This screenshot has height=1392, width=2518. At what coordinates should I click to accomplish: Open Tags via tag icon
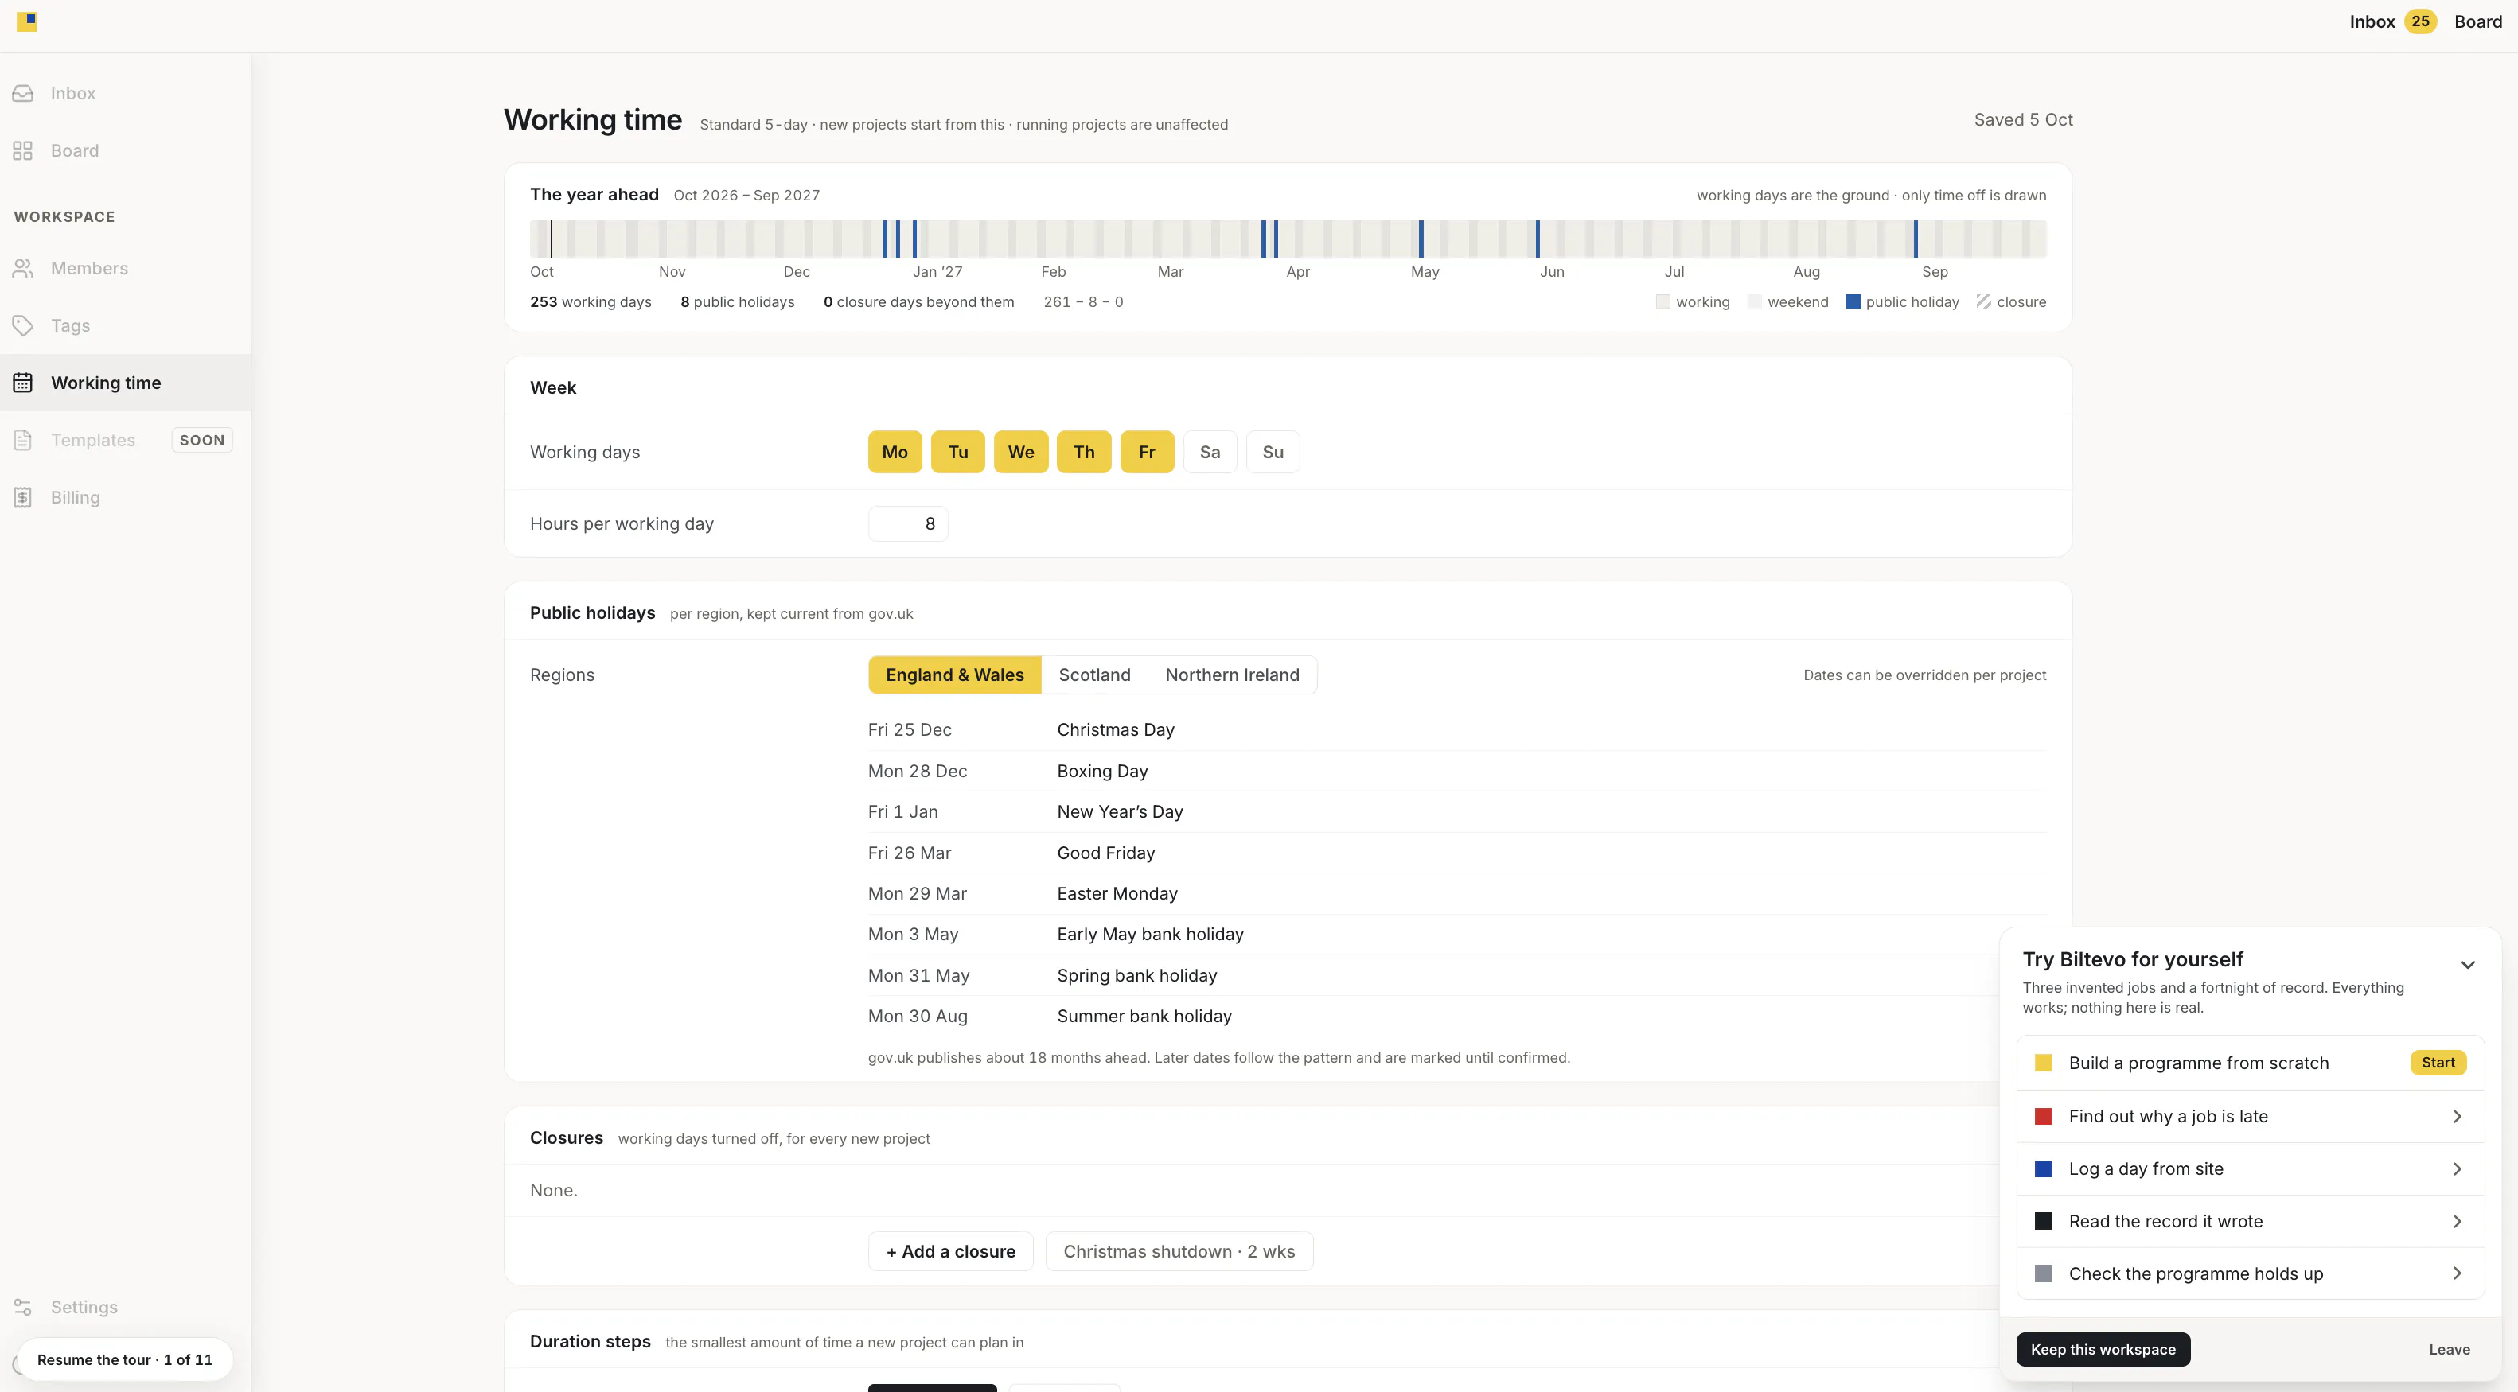[x=22, y=325]
